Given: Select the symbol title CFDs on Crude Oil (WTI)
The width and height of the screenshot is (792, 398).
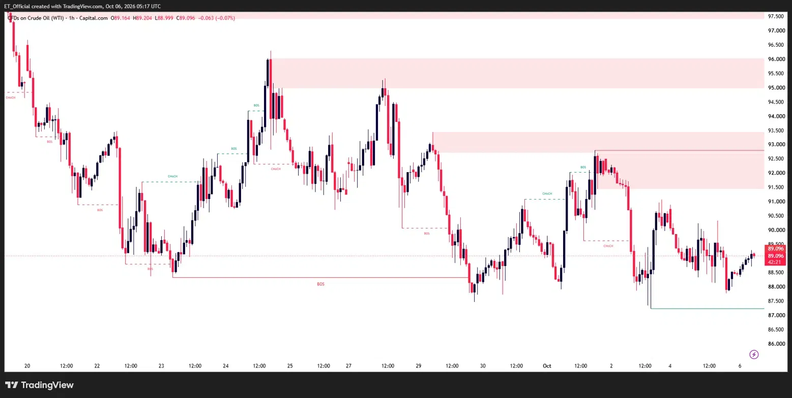Looking at the screenshot, I should click(x=35, y=18).
